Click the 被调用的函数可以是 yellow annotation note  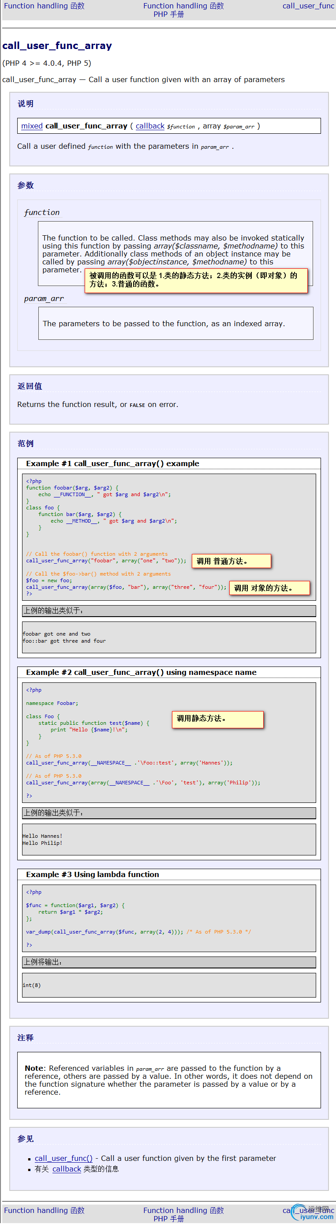click(x=196, y=280)
